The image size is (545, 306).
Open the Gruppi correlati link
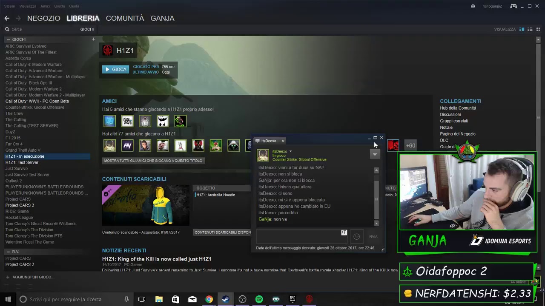click(454, 121)
